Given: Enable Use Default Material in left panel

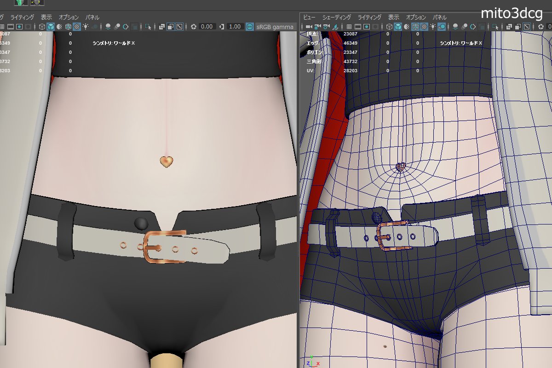Looking at the screenshot, I should tap(59, 27).
